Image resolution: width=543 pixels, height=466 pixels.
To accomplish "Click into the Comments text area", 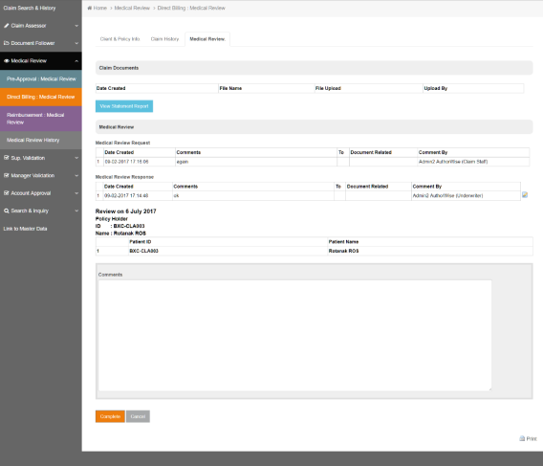I will point(294,335).
